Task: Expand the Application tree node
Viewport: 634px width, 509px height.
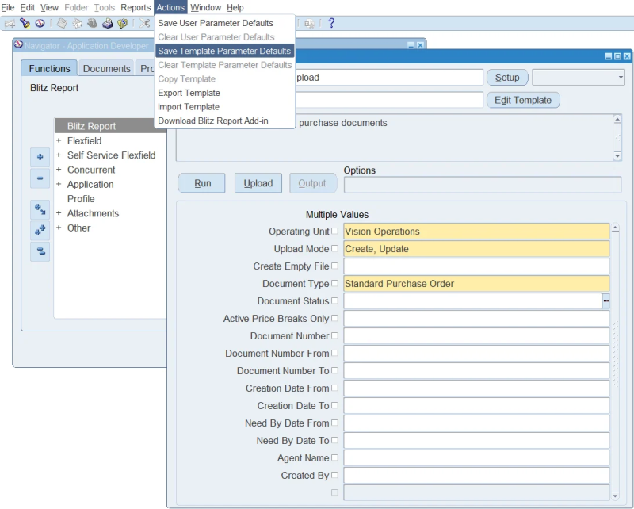Action: click(59, 184)
